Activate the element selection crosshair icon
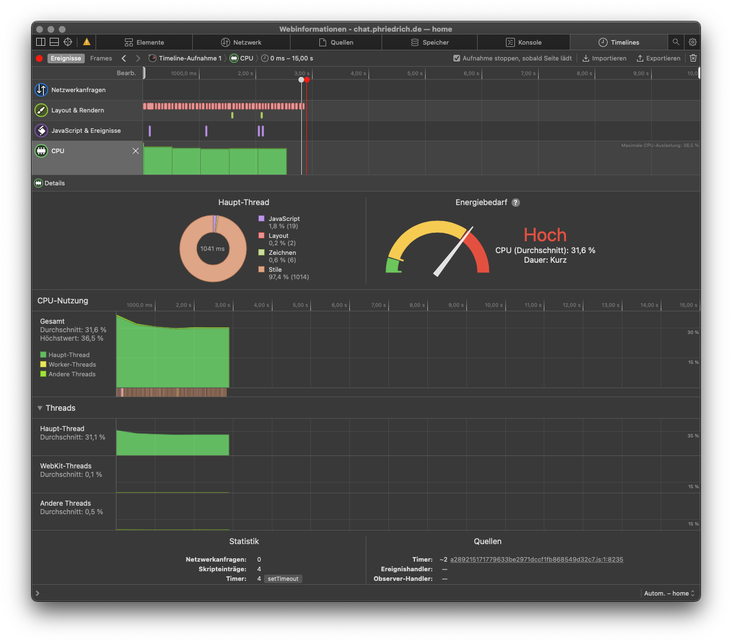Screen dimensions: 732x643 (68, 42)
